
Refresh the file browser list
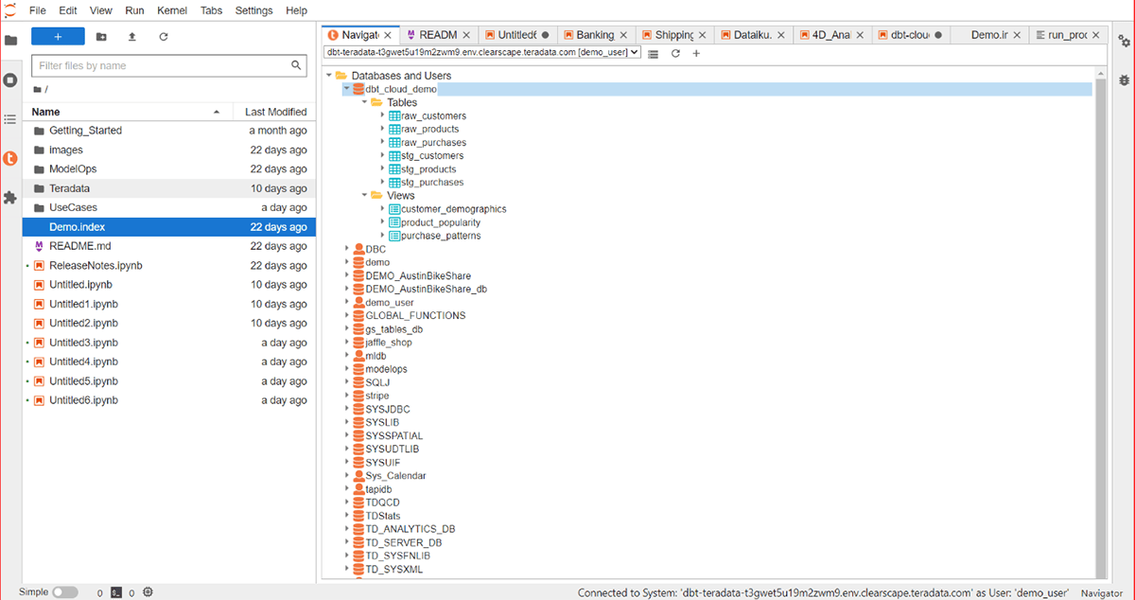point(164,36)
